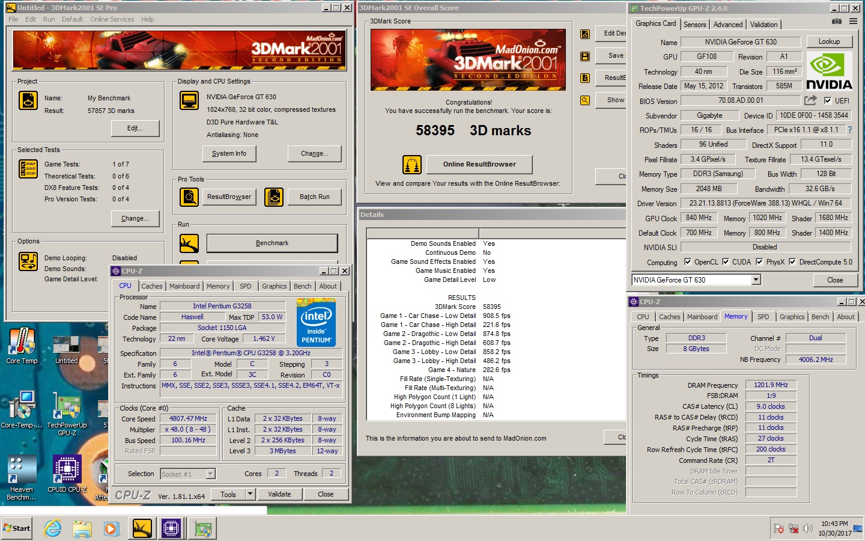The width and height of the screenshot is (865, 541).
Task: Click the Edit Description icon in Overall Score window
Action: 584,34
